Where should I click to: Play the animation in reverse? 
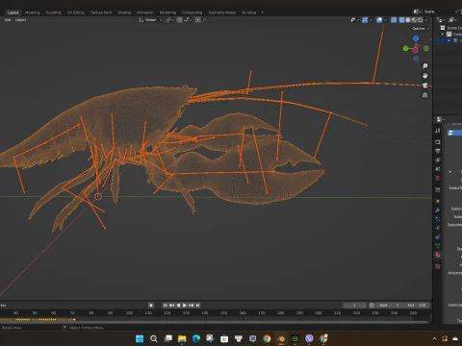[178, 306]
